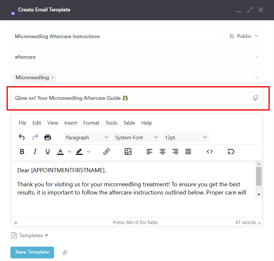The width and height of the screenshot is (274, 261).
Task: Click the editor scrollbar down arrow
Action: click(x=259, y=194)
